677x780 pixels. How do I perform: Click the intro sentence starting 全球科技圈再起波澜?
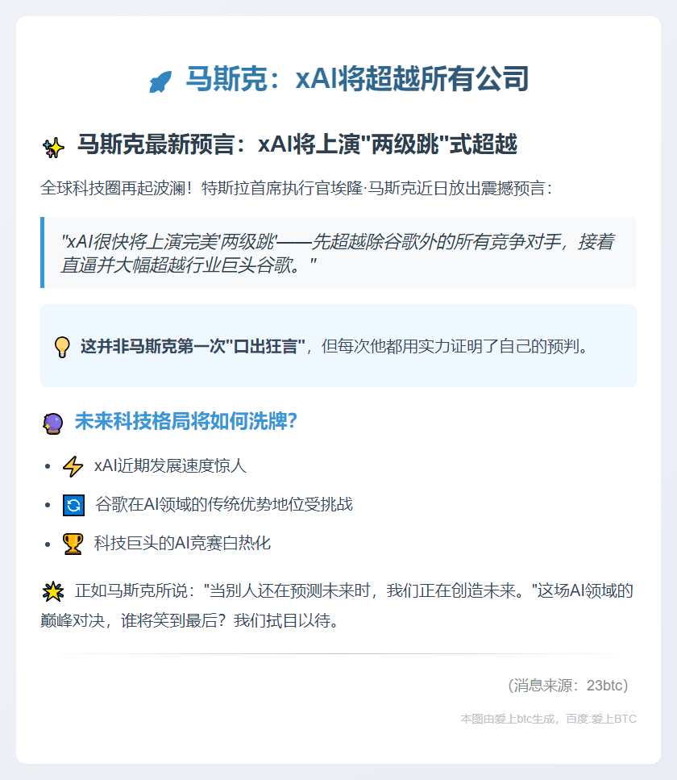pos(297,189)
